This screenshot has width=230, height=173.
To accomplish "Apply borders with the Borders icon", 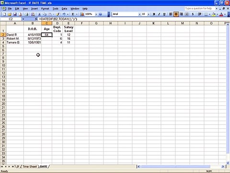I will [x=206, y=14].
